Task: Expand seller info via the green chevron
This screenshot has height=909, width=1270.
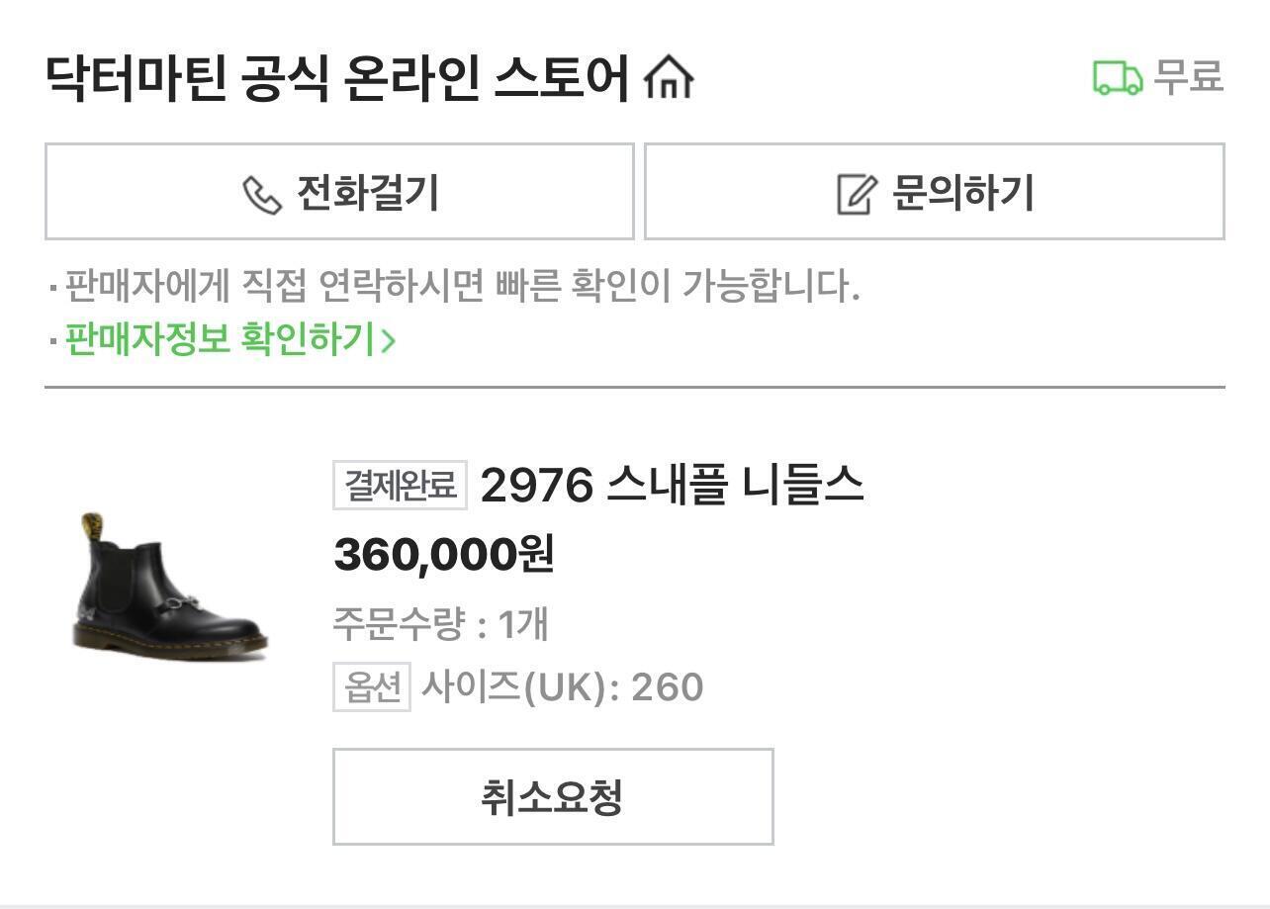Action: coord(389,340)
